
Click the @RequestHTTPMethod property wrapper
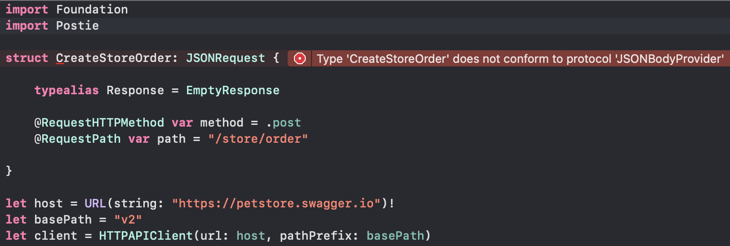click(x=99, y=123)
